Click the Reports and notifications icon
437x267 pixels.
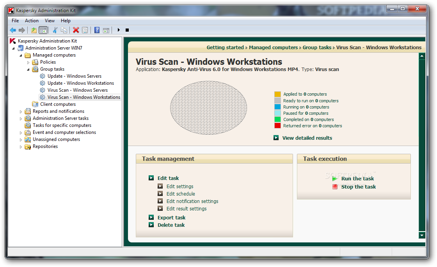point(28,111)
